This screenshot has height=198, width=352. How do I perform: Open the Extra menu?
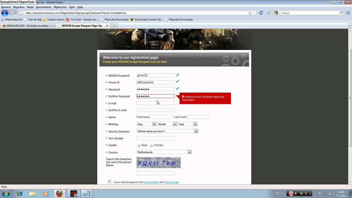[72, 7]
